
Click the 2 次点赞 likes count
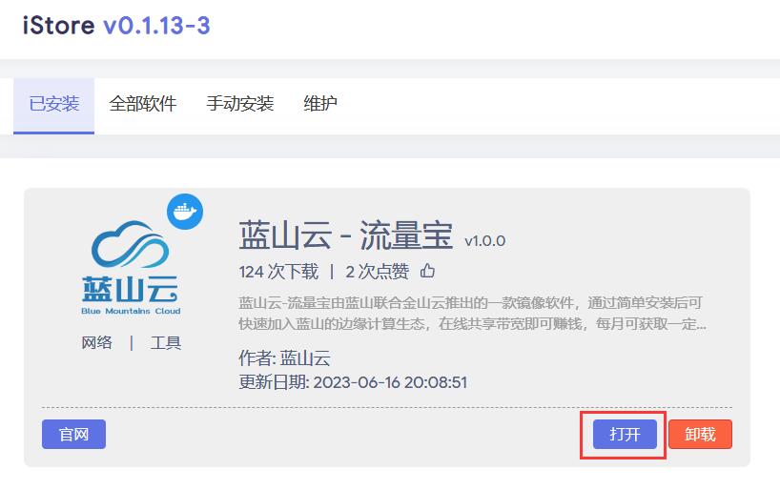pyautogui.click(x=377, y=272)
